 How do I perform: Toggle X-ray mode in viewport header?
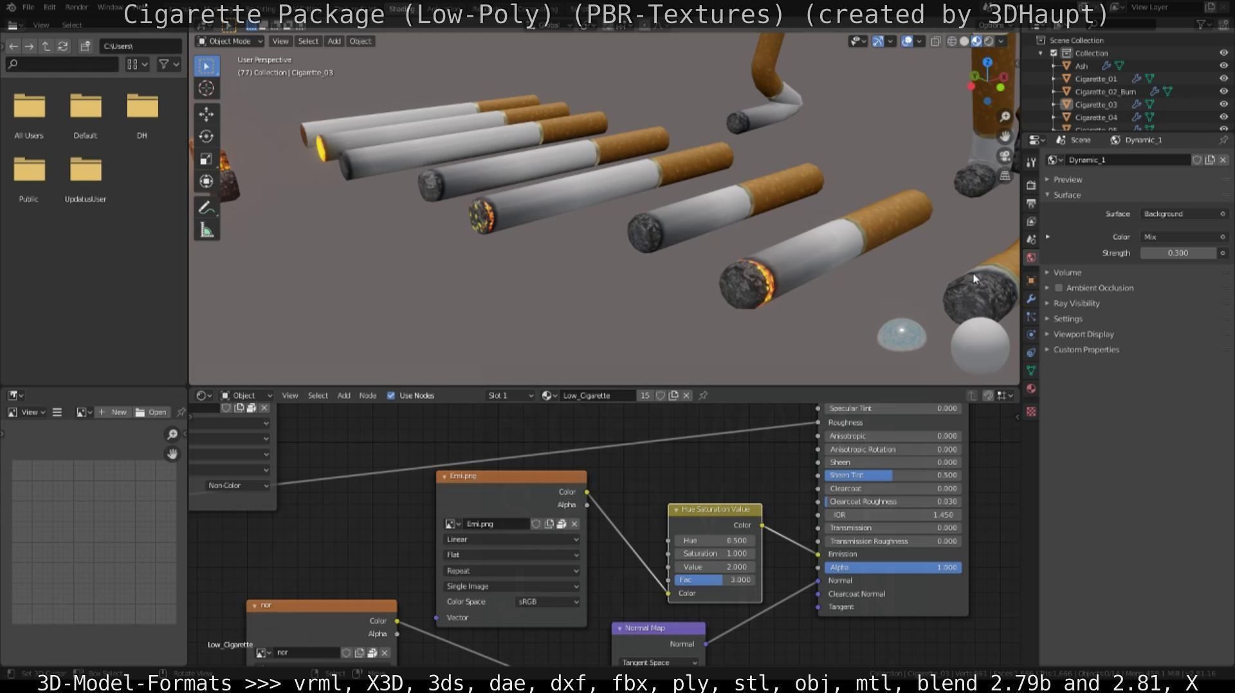pyautogui.click(x=936, y=41)
